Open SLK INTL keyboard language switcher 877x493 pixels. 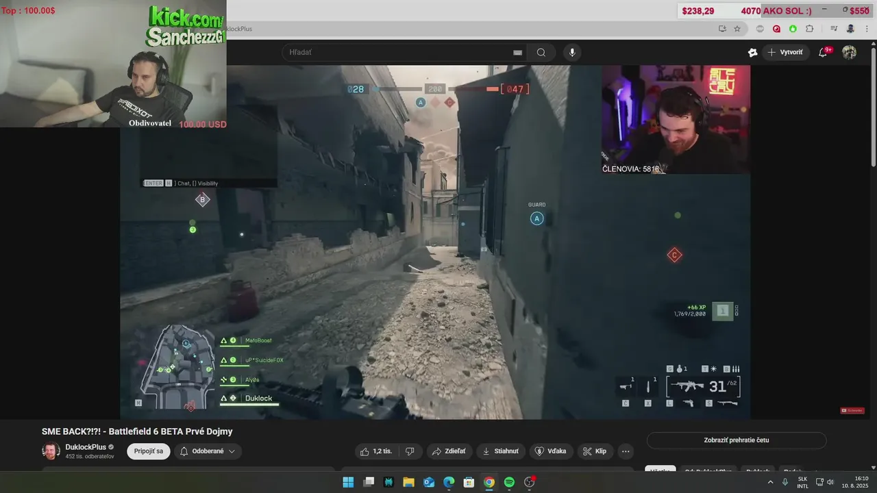tap(802, 482)
